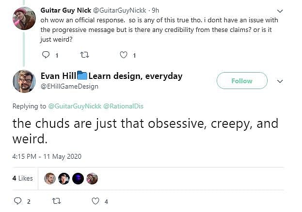View the 4 Likes list
Viewport: 302px width, 212px height.
coord(23,178)
